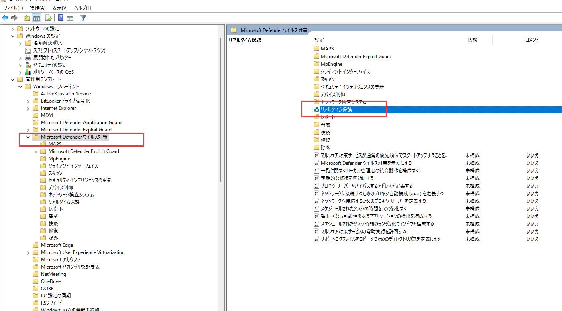Select リアルタイム保護 in the left tree
Image resolution: width=562 pixels, height=311 pixels.
tap(64, 202)
